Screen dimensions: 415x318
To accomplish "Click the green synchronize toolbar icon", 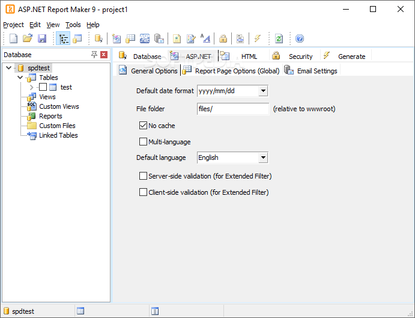I will [279, 38].
